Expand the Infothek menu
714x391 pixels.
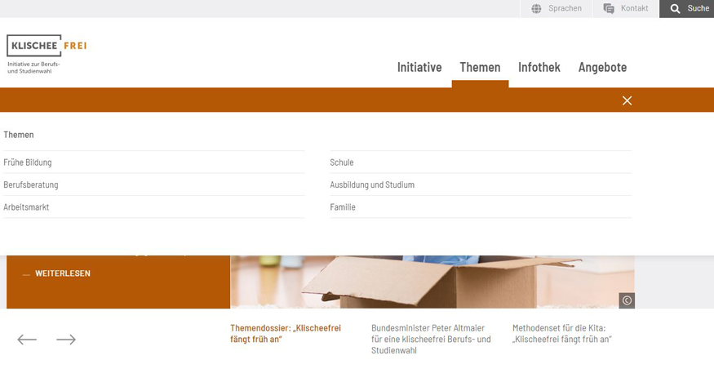(539, 67)
